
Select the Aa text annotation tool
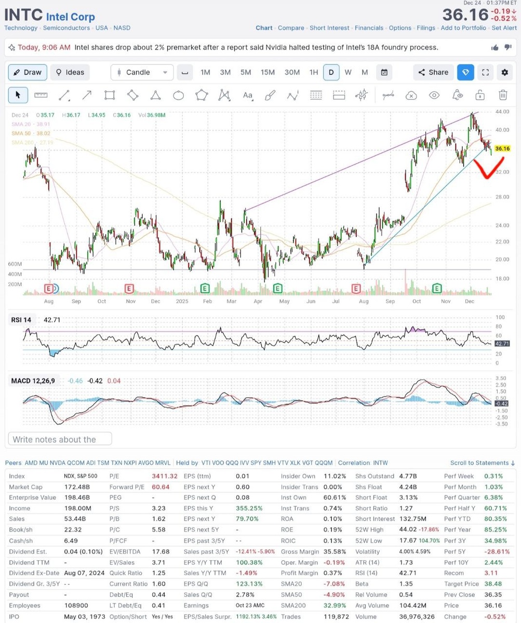[247, 95]
